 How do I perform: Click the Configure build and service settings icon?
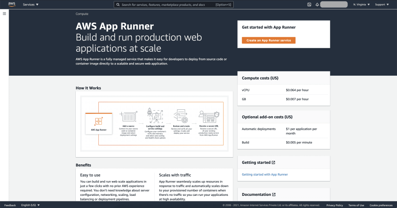point(155,116)
